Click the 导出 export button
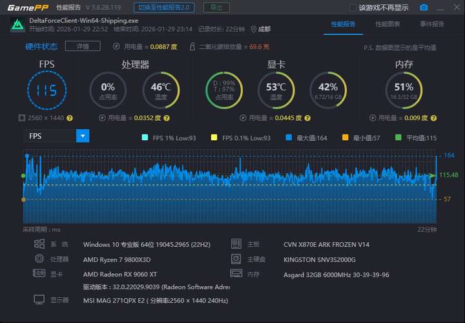Image resolution: width=465 pixels, height=323 pixels. pos(216,7)
